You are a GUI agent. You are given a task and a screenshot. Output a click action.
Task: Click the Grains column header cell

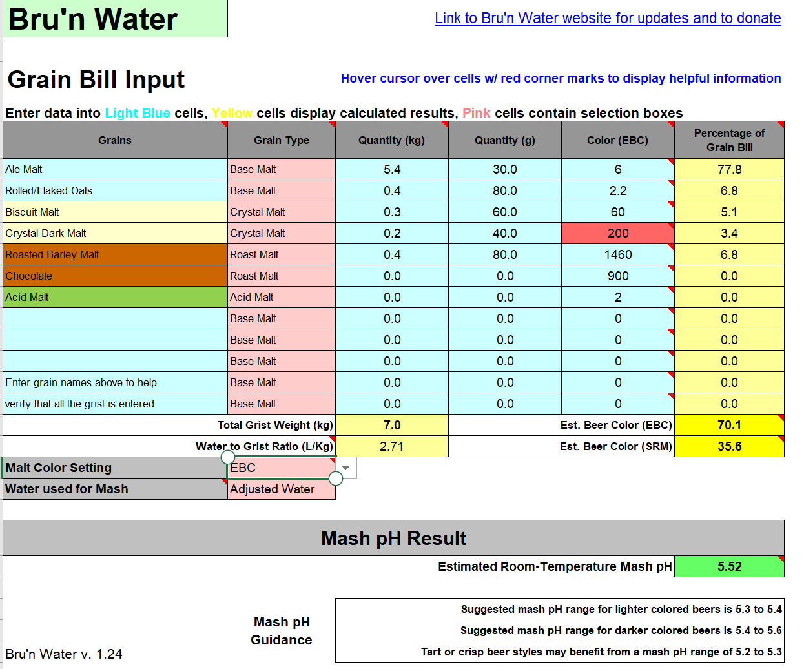pos(115,140)
